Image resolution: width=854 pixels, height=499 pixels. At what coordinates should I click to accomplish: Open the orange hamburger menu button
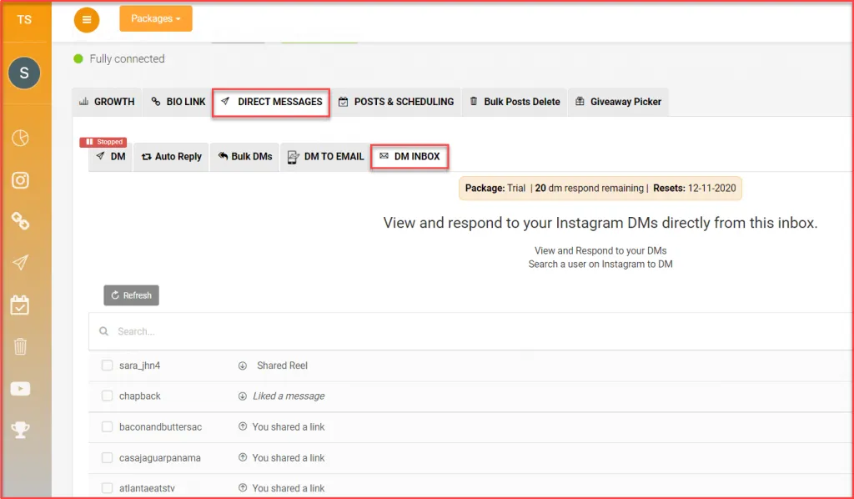click(87, 19)
